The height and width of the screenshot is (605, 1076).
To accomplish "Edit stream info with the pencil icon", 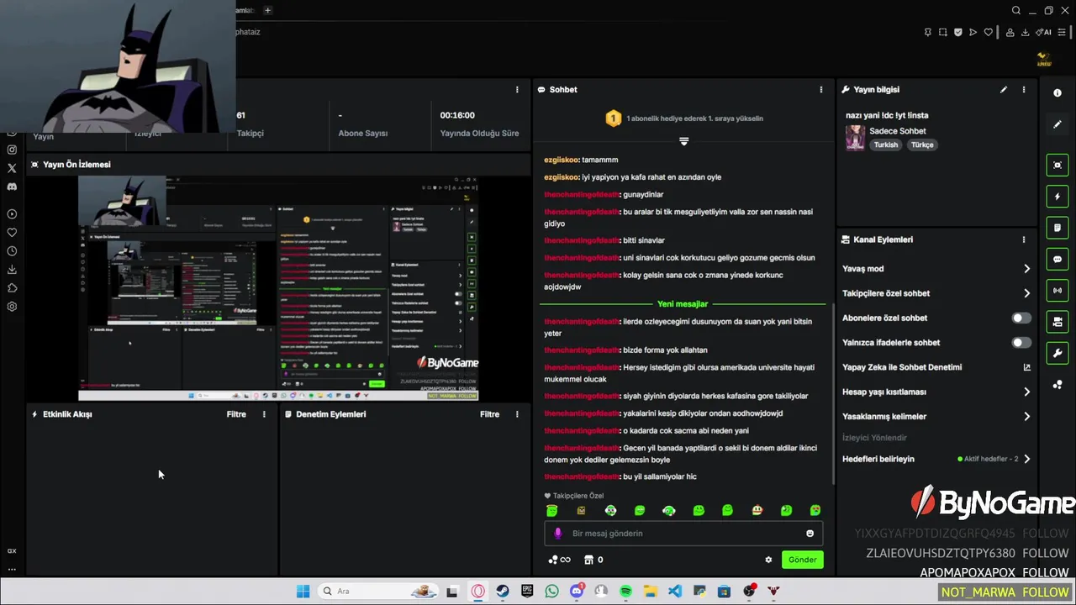I will [x=1004, y=89].
